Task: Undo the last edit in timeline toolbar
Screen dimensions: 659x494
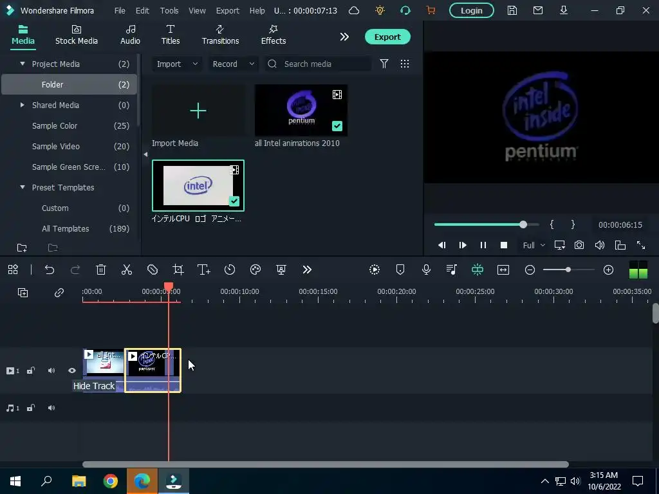Action: click(50, 270)
